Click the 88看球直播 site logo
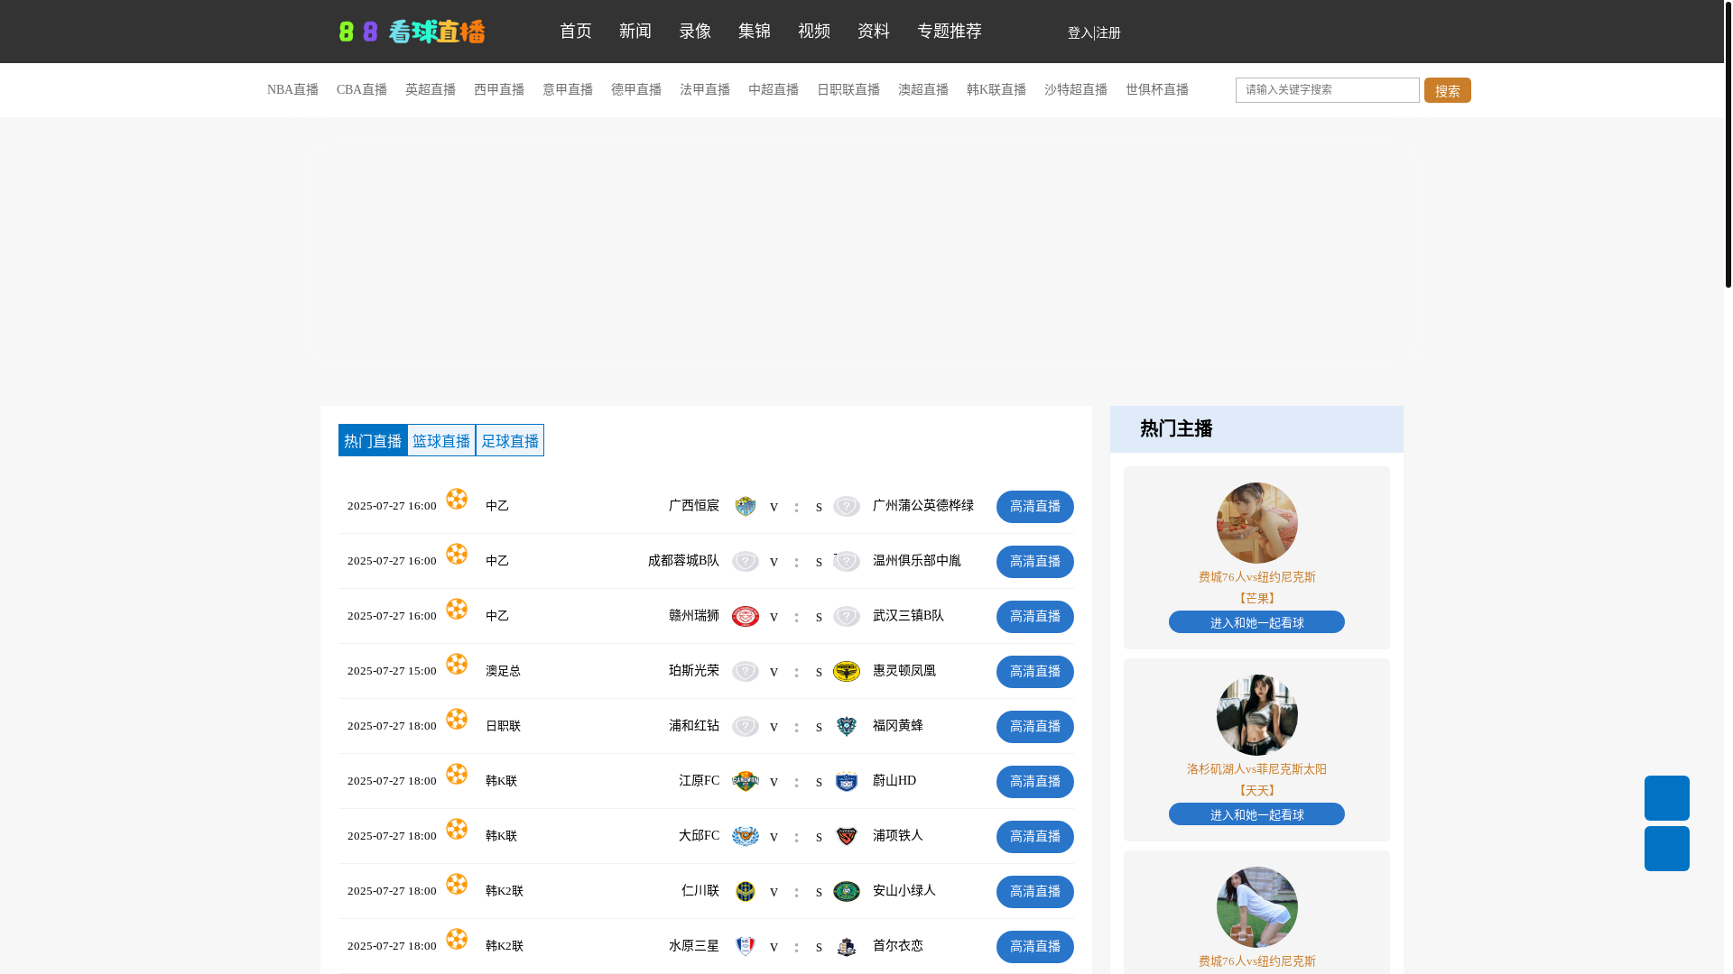This screenshot has height=974, width=1733. pos(412,32)
